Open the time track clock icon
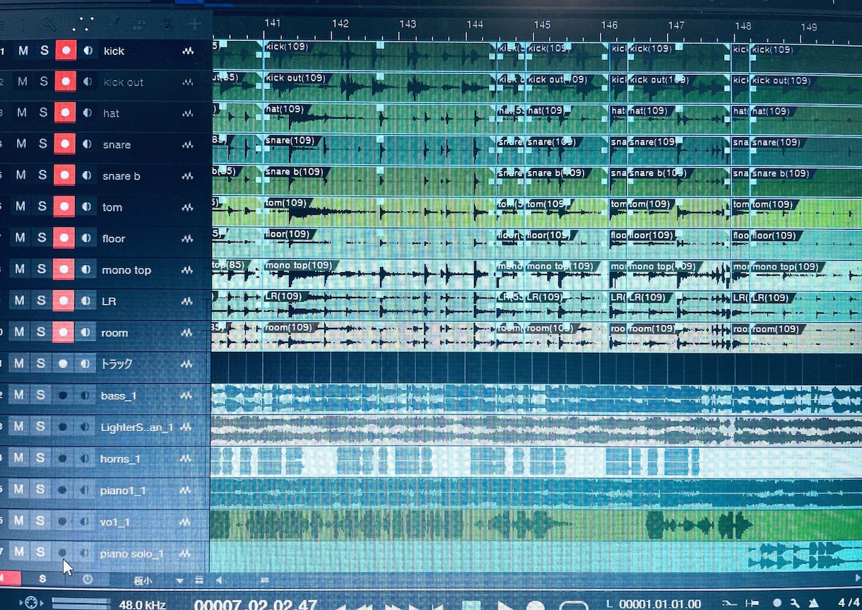Screen dimensions: 862x610 tap(167, 25)
